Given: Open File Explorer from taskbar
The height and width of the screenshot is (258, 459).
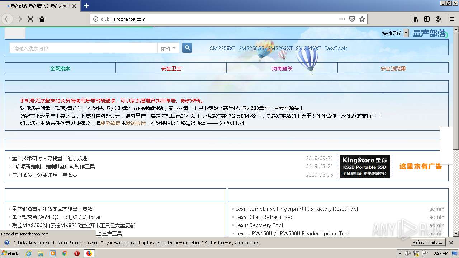Looking at the screenshot, I should (x=41, y=253).
